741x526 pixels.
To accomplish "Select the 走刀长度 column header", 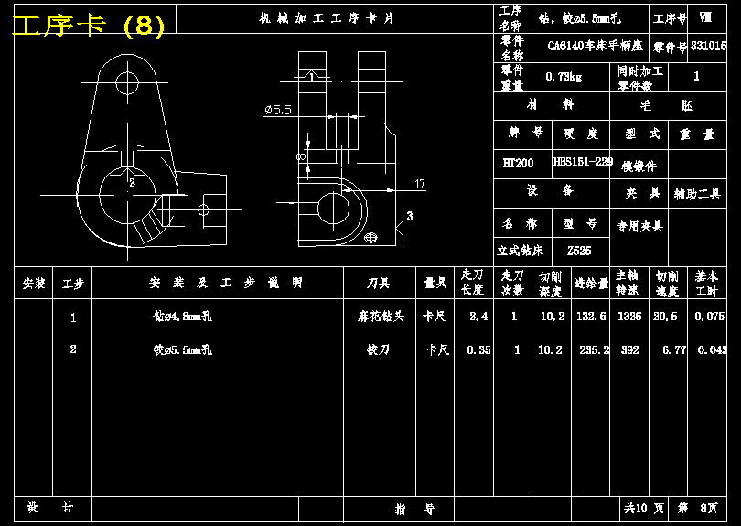I will click(473, 283).
